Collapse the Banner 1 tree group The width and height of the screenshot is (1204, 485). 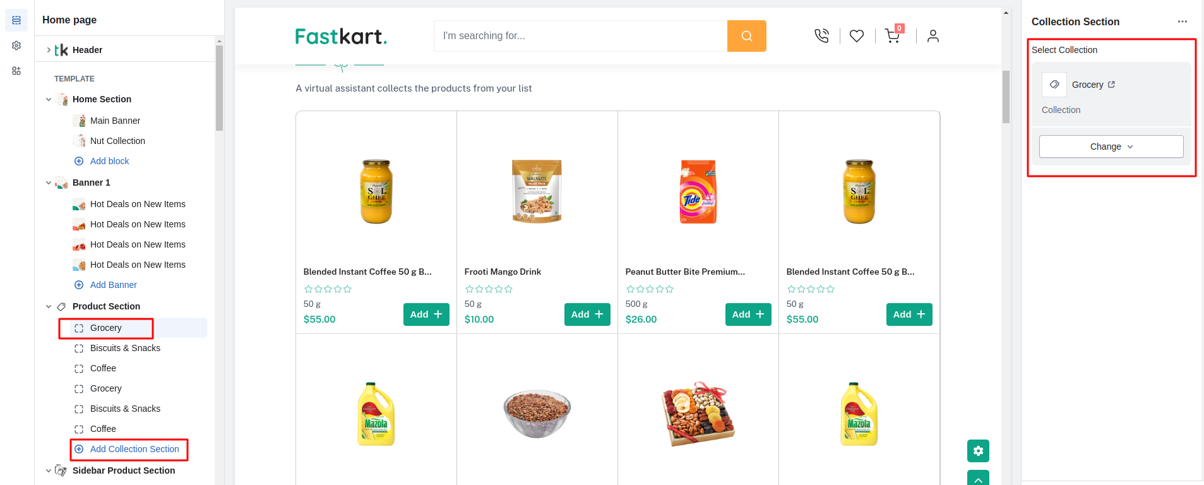tap(49, 183)
